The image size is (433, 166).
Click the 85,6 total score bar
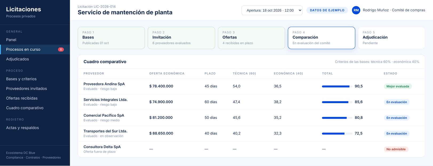[337, 102]
